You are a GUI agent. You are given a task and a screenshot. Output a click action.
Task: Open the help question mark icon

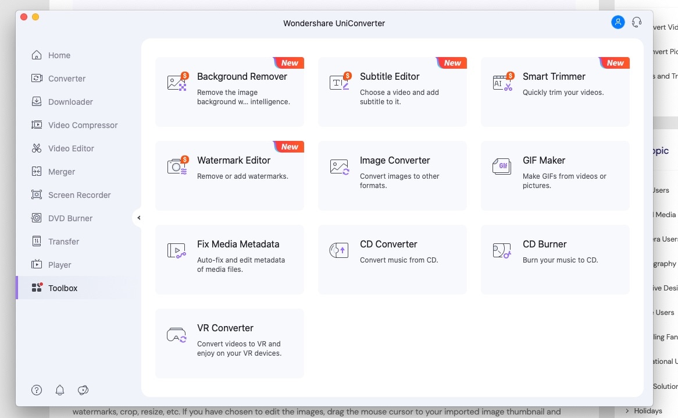point(37,390)
